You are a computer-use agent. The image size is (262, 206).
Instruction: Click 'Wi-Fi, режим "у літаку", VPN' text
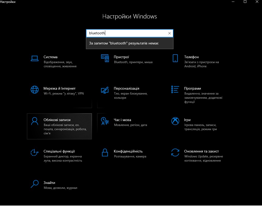tap(64, 94)
